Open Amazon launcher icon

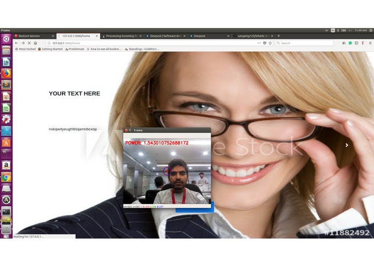(x=6, y=165)
